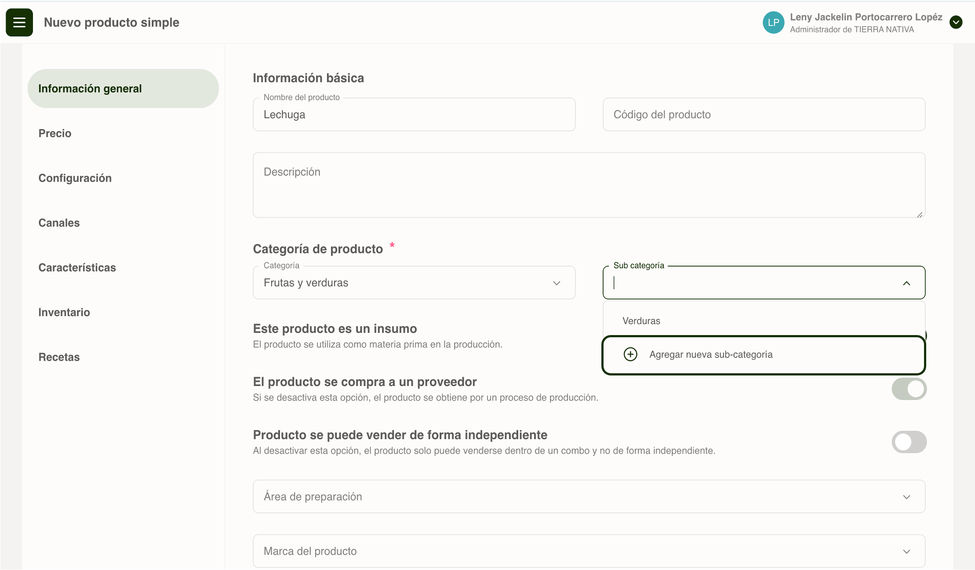Expand the Área de preparación dropdown
Screen dimensions: 975x570
pyautogui.click(x=589, y=497)
